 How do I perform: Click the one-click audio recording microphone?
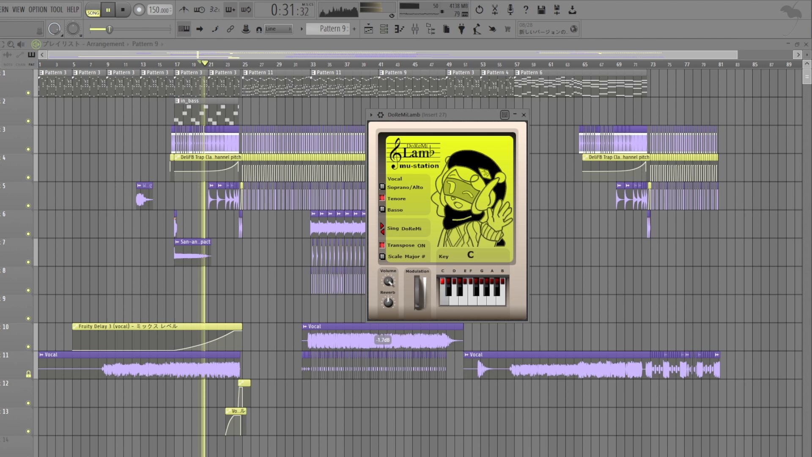click(510, 9)
